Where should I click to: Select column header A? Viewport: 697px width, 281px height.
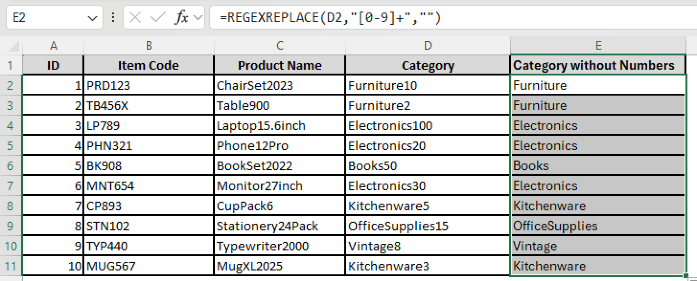(x=53, y=45)
